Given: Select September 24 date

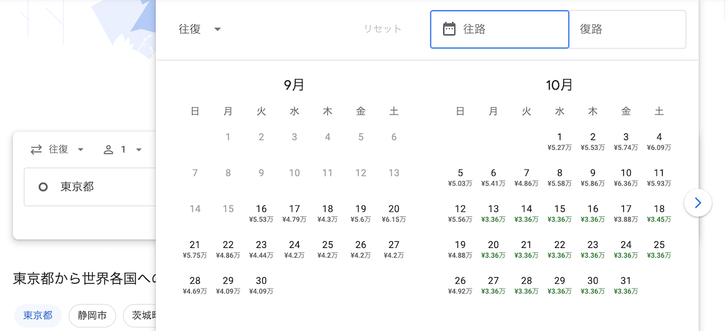Looking at the screenshot, I should pos(294,249).
